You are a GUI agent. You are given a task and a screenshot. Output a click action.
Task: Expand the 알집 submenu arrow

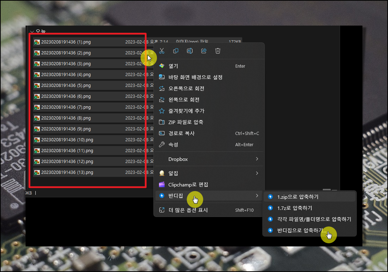pyautogui.click(x=257, y=173)
